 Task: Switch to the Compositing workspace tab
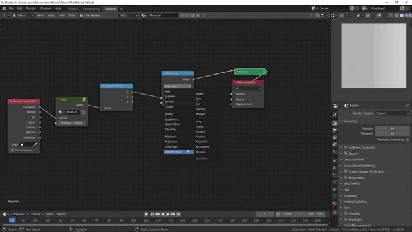[91, 9]
